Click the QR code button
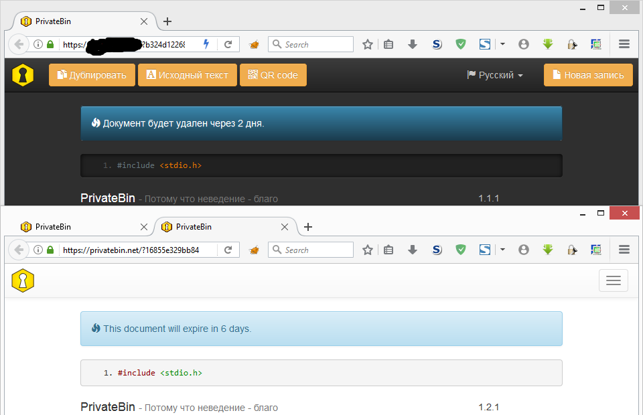This screenshot has width=643, height=415. 273,75
